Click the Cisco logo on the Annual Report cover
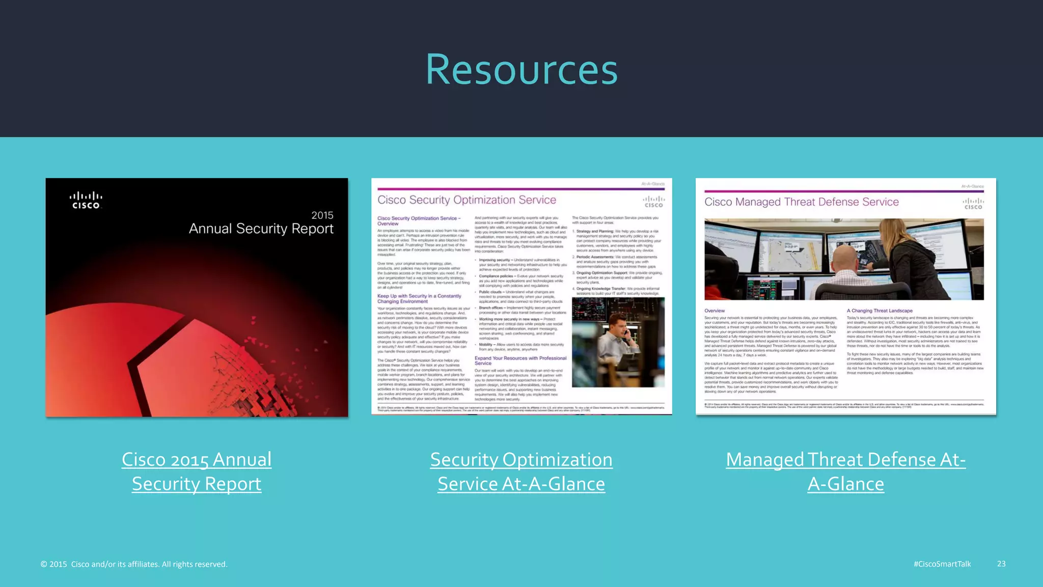Viewport: 1043px width, 587px height. (x=86, y=200)
